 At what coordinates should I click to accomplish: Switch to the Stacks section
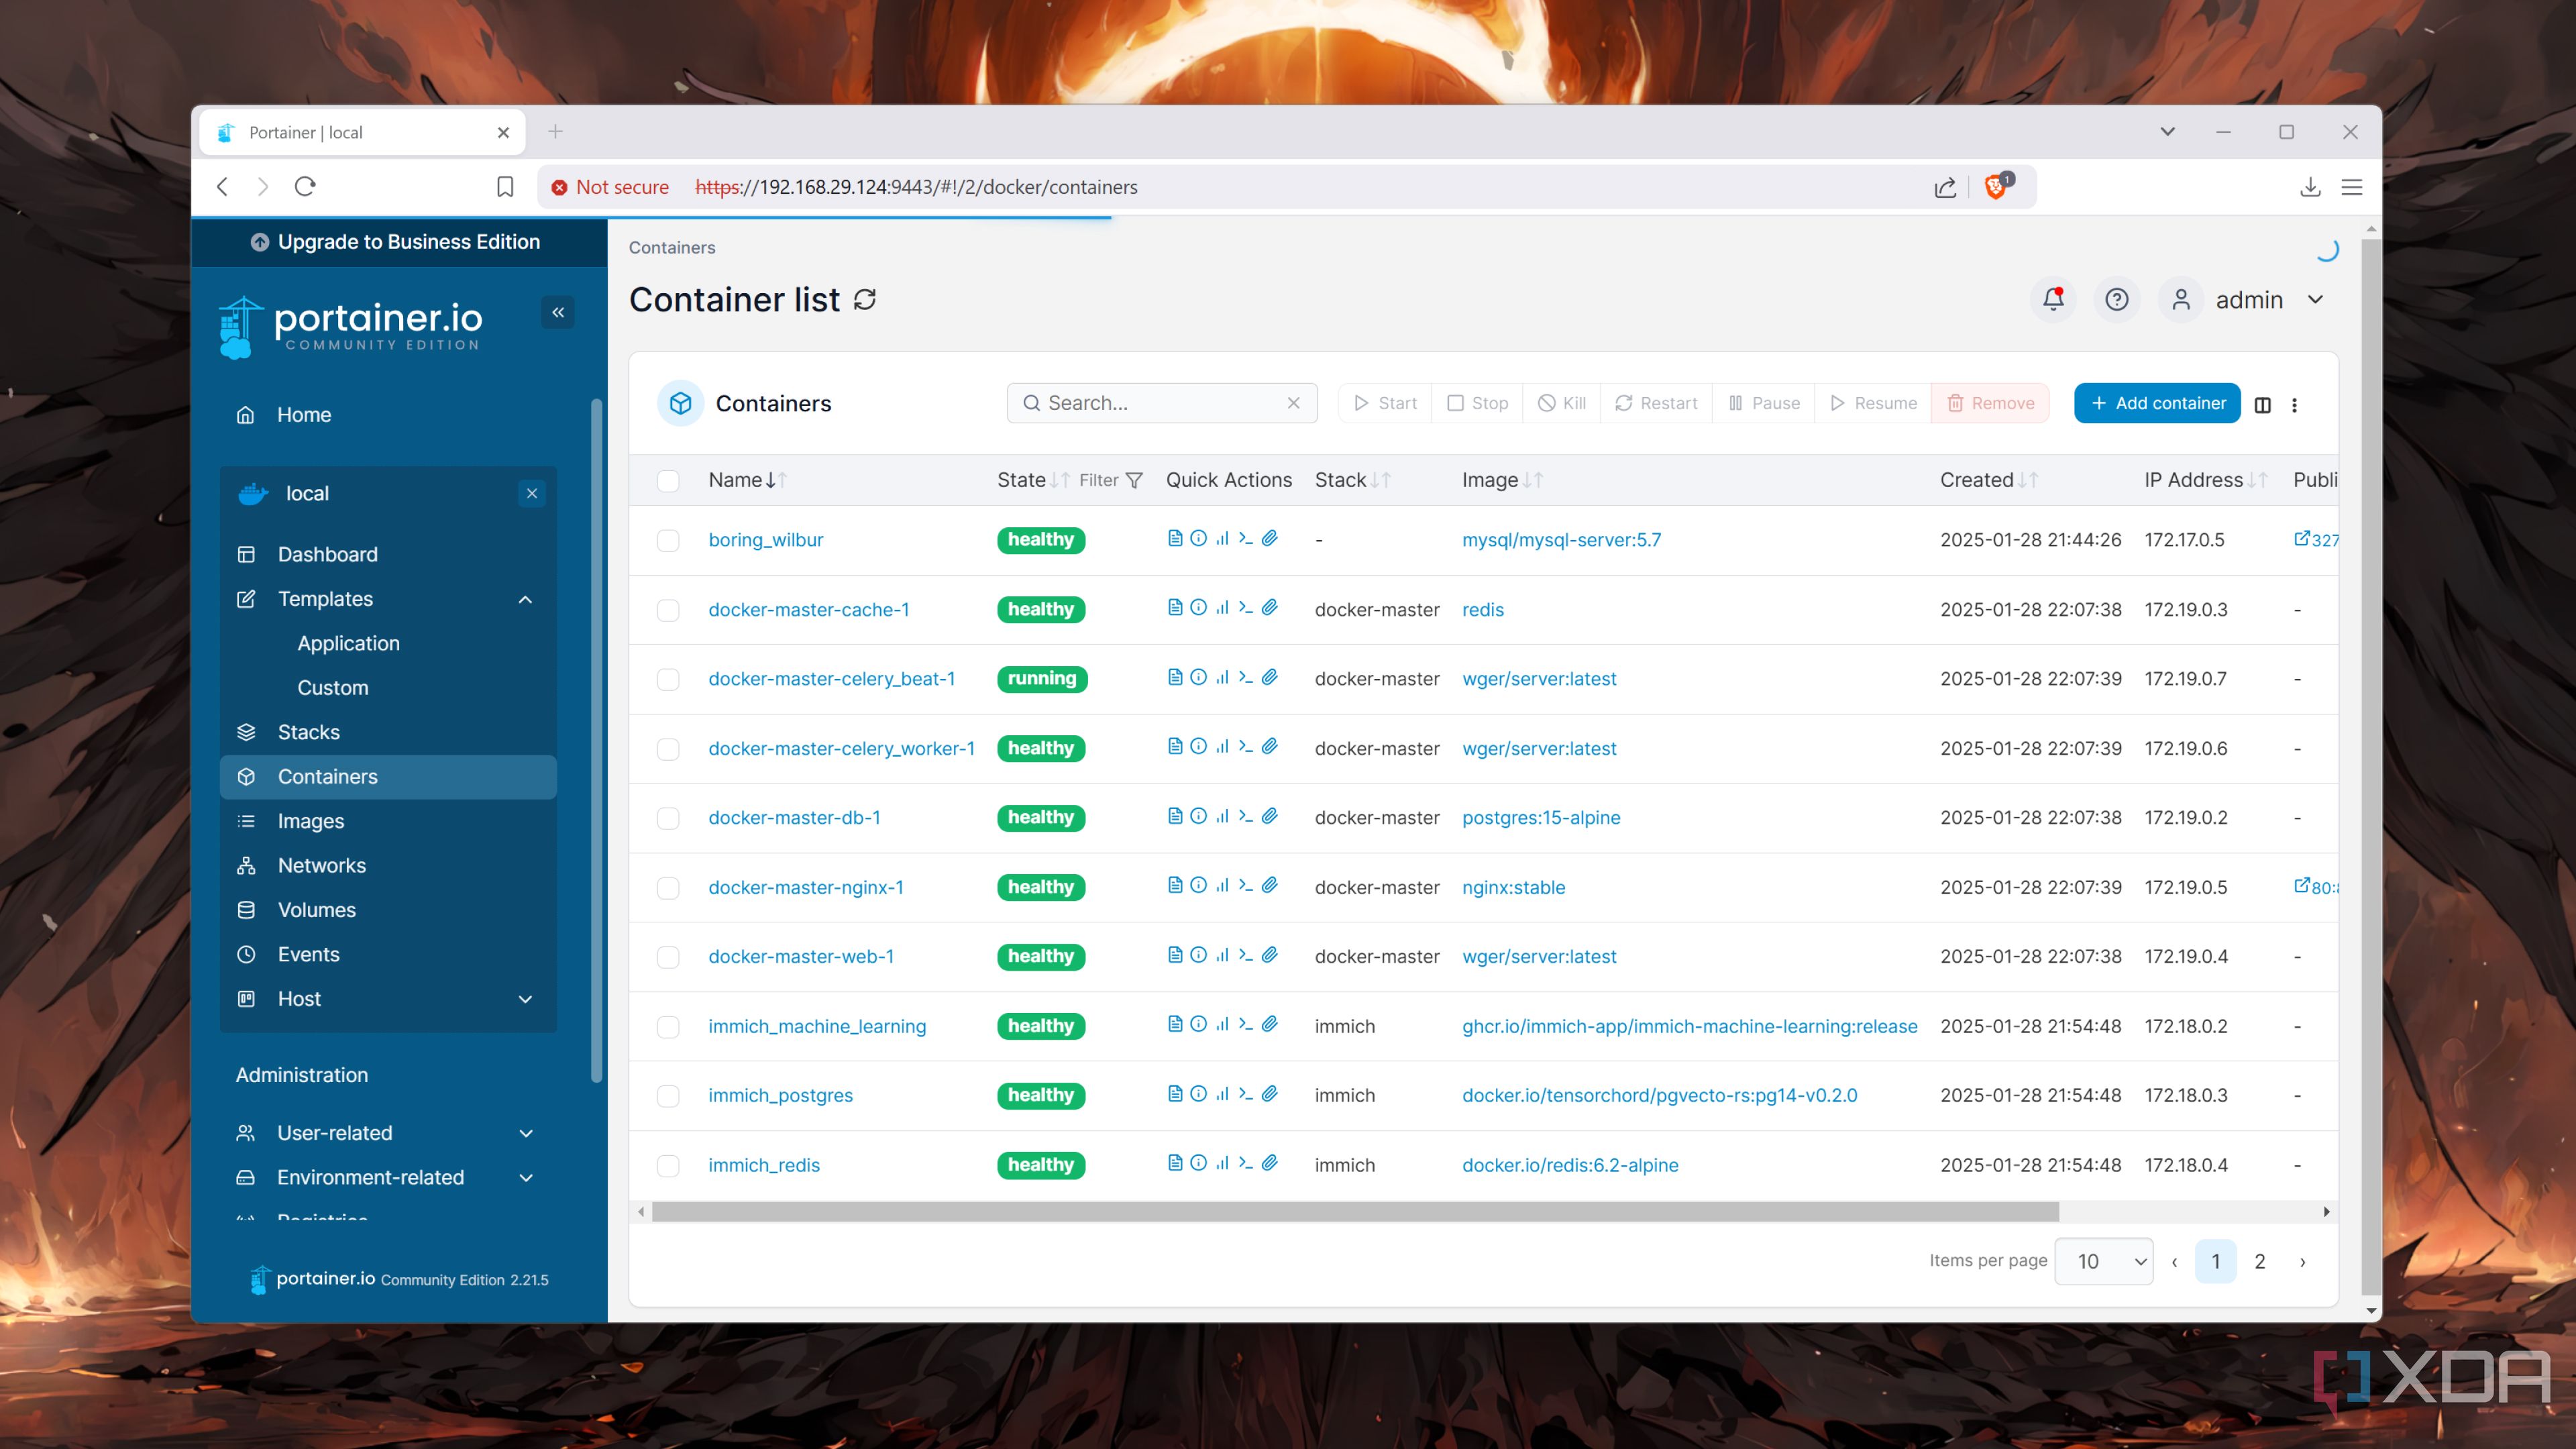click(x=307, y=731)
